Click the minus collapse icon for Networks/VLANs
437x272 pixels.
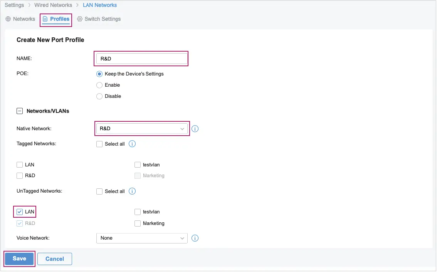20,111
